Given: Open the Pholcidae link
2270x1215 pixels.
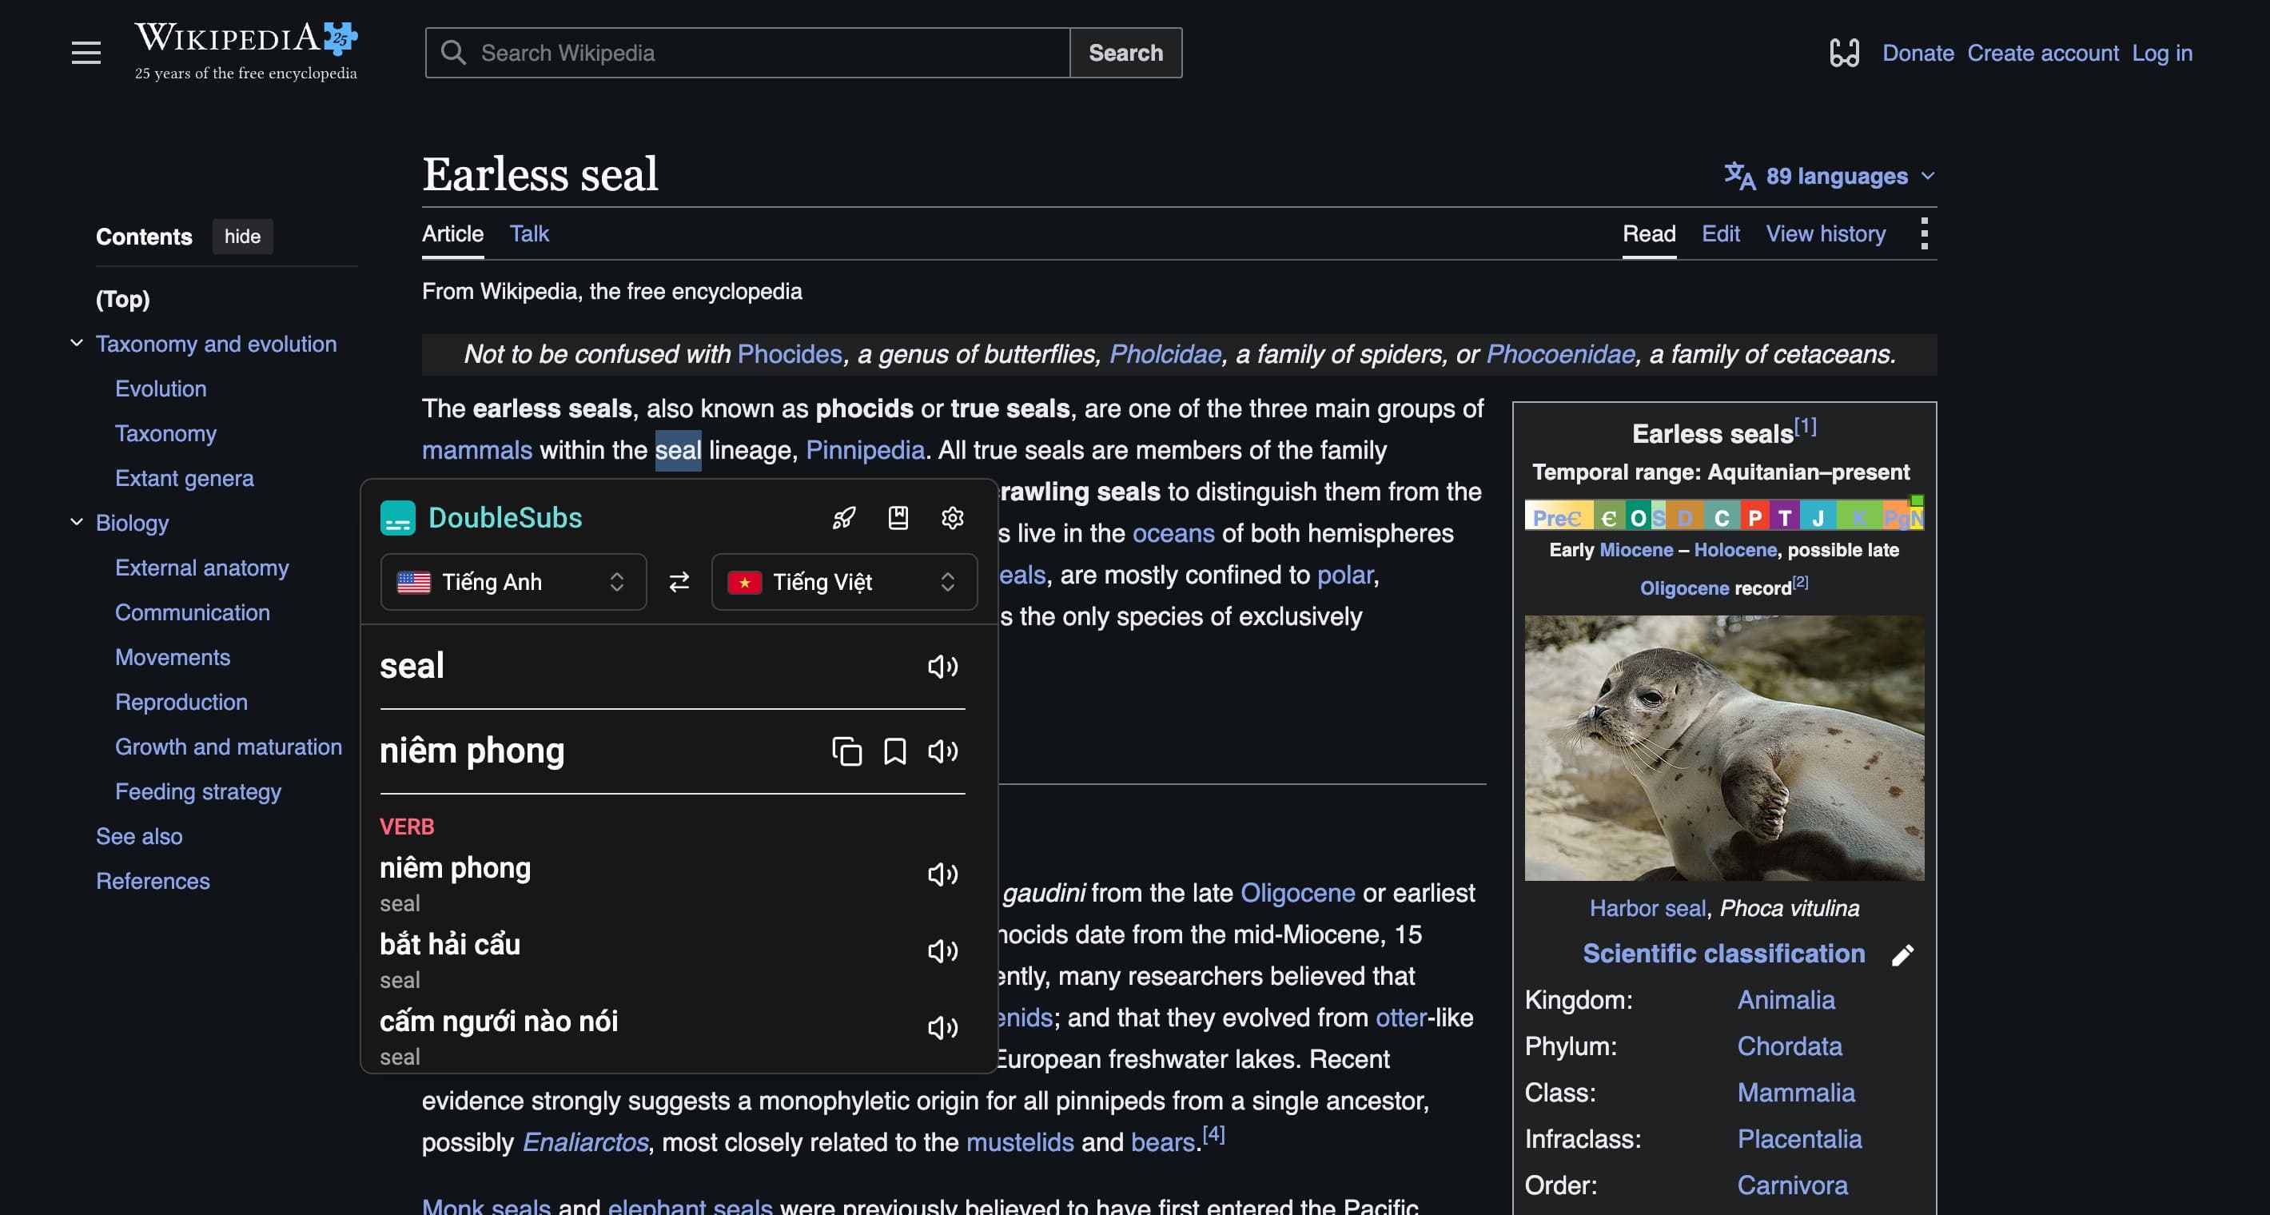Looking at the screenshot, I should point(1165,354).
